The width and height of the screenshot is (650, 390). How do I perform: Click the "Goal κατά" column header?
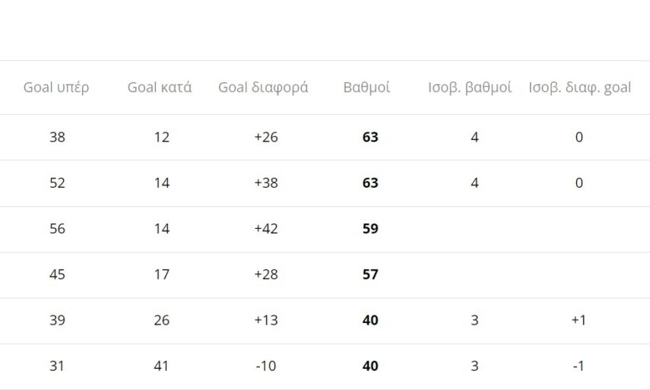coord(160,87)
